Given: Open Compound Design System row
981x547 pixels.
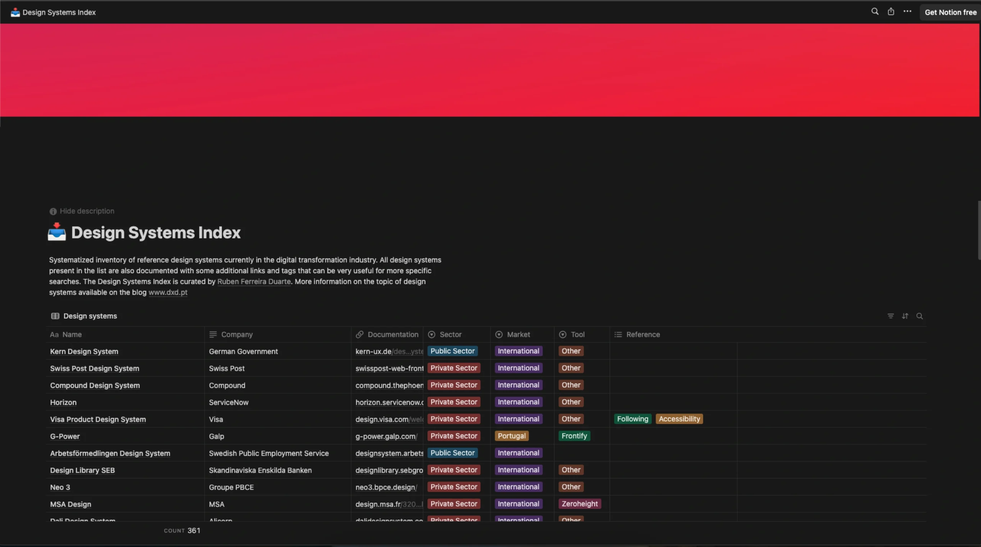Looking at the screenshot, I should tap(95, 385).
